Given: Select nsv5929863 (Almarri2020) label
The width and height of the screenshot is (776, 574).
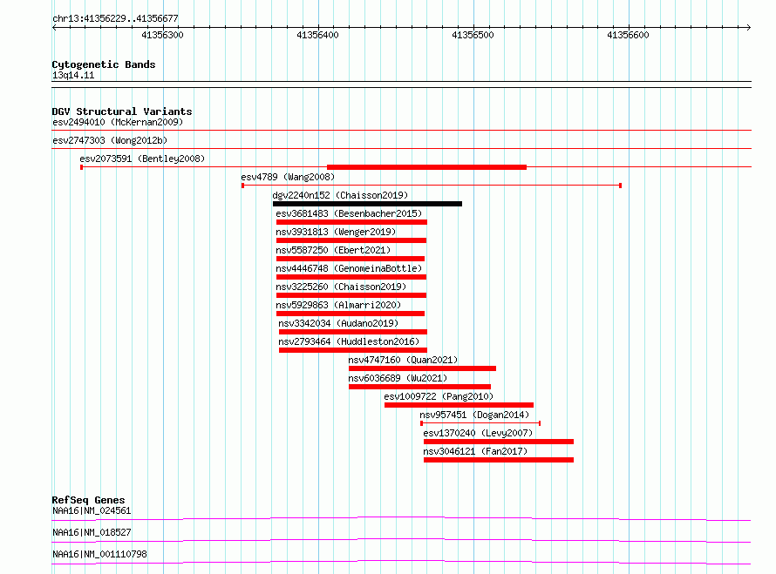Looking at the screenshot, I should pyautogui.click(x=338, y=305).
